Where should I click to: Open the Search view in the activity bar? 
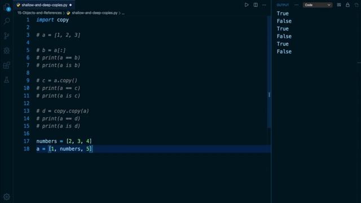pyautogui.click(x=7, y=21)
